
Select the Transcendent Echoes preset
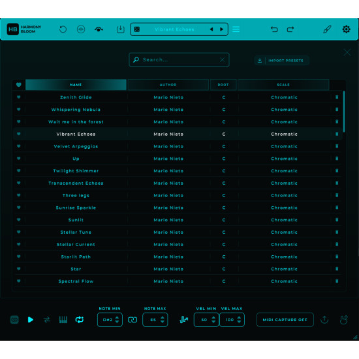tap(178, 183)
